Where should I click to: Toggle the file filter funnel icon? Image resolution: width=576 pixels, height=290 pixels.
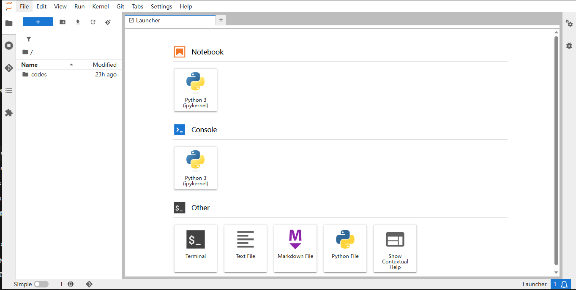click(x=29, y=39)
